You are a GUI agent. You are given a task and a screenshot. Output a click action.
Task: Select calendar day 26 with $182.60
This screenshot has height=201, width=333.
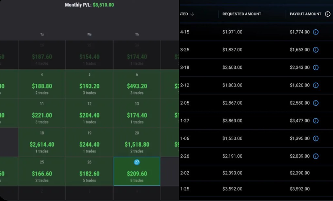pyautogui.click(x=89, y=171)
